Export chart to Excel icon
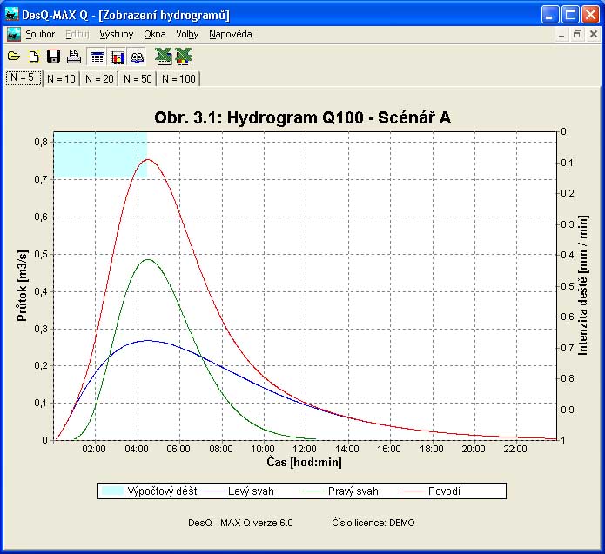605x554 pixels. point(183,57)
